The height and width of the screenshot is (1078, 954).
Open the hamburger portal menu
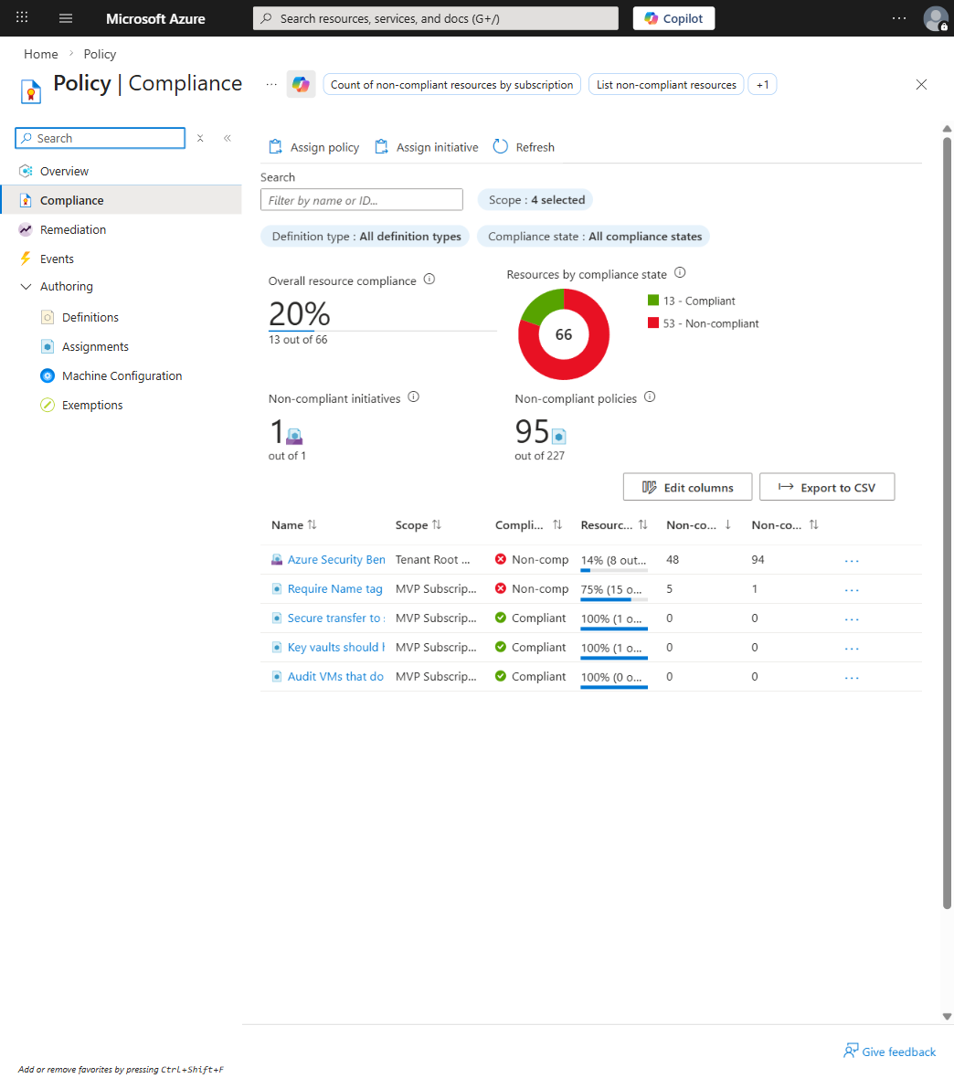coord(66,18)
